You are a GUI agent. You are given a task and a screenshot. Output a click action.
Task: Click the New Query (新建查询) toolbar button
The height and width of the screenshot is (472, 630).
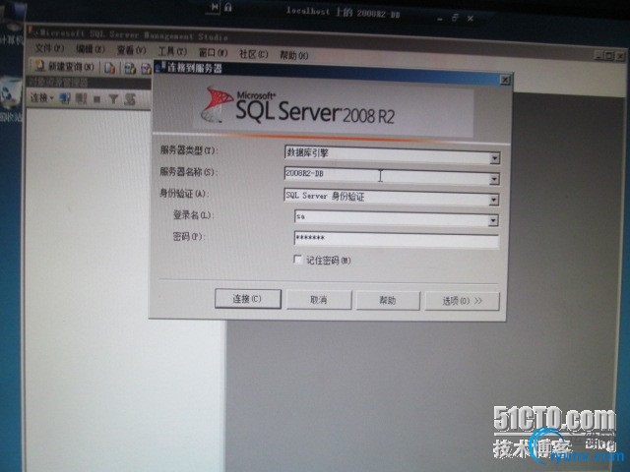pos(64,66)
